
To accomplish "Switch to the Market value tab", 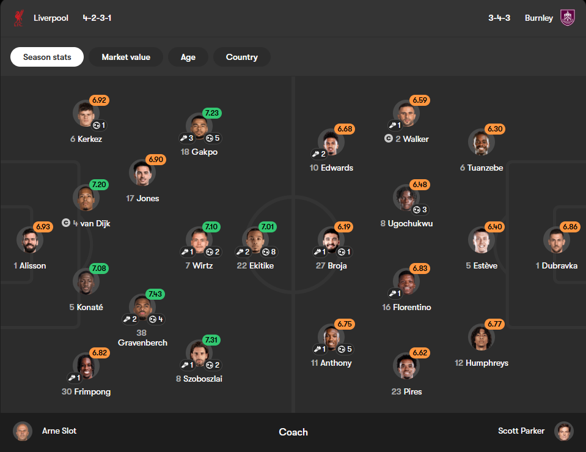I will 126,57.
